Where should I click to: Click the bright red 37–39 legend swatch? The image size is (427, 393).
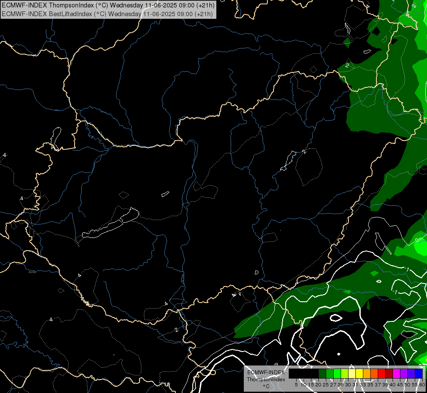tap(382, 373)
